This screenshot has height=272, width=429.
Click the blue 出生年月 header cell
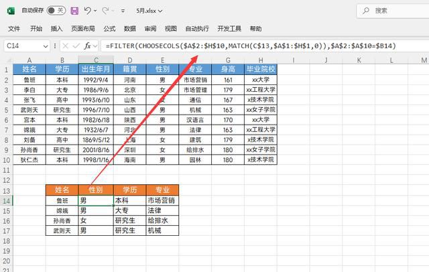[96, 69]
